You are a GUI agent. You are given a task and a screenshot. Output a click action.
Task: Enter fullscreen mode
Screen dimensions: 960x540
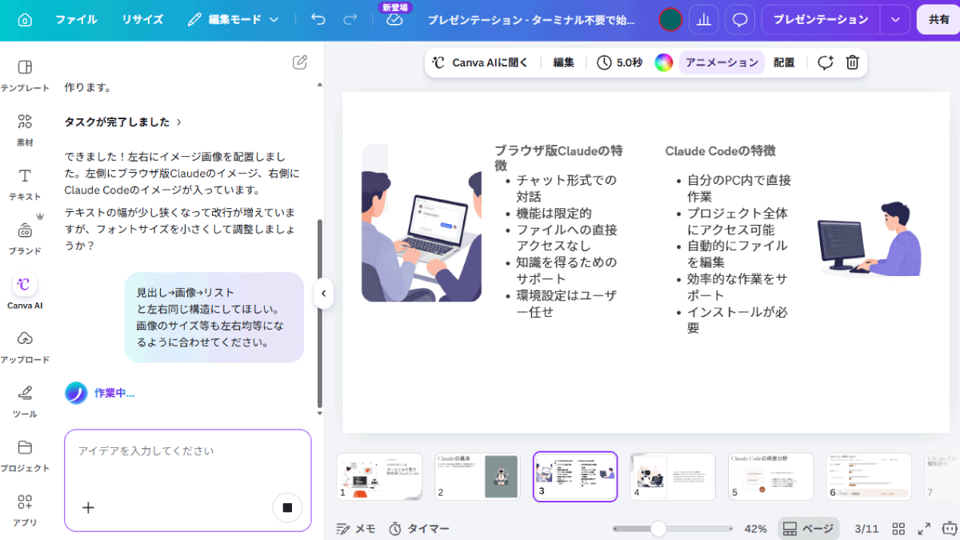pos(924,529)
